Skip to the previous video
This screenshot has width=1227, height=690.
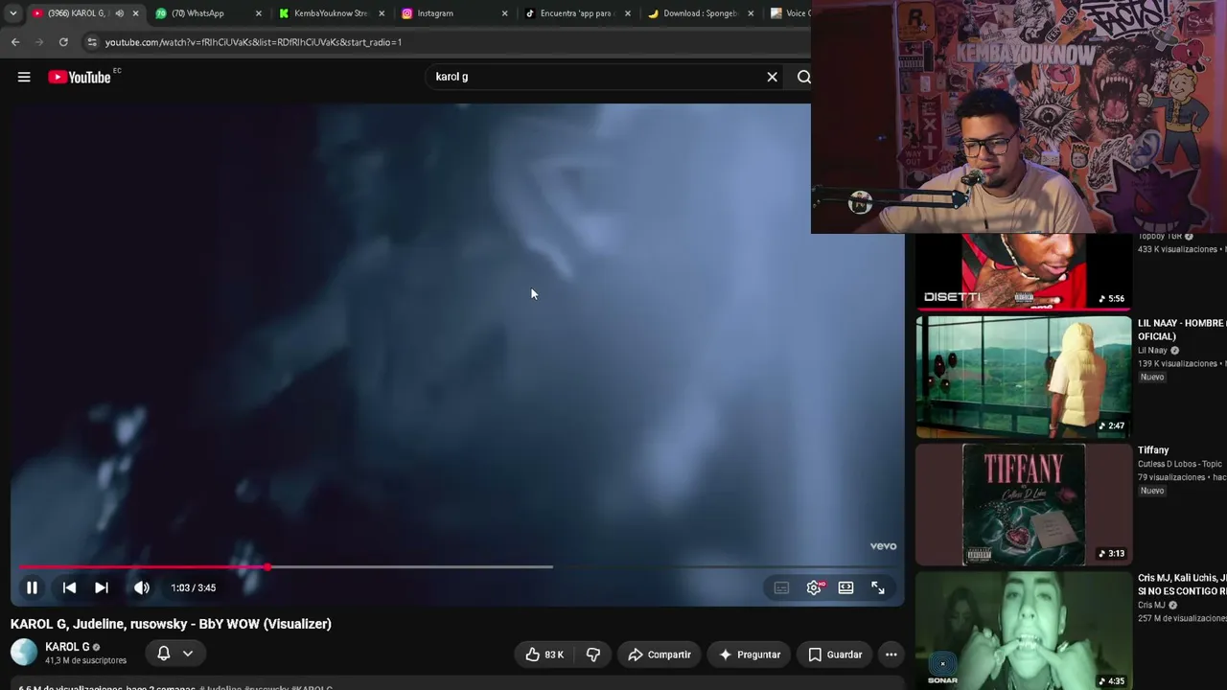point(69,587)
